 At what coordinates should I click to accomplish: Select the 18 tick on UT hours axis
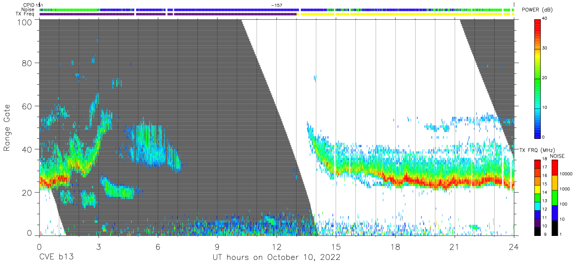pyautogui.click(x=395, y=246)
